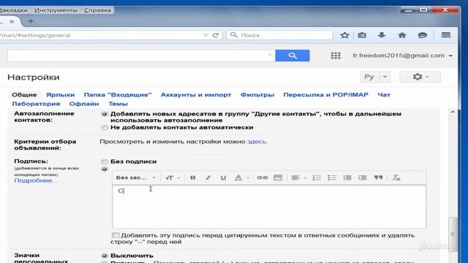This screenshot has width=468, height=263.
Task: Open 'Папка "Входящие"' settings tab
Action: coord(118,95)
